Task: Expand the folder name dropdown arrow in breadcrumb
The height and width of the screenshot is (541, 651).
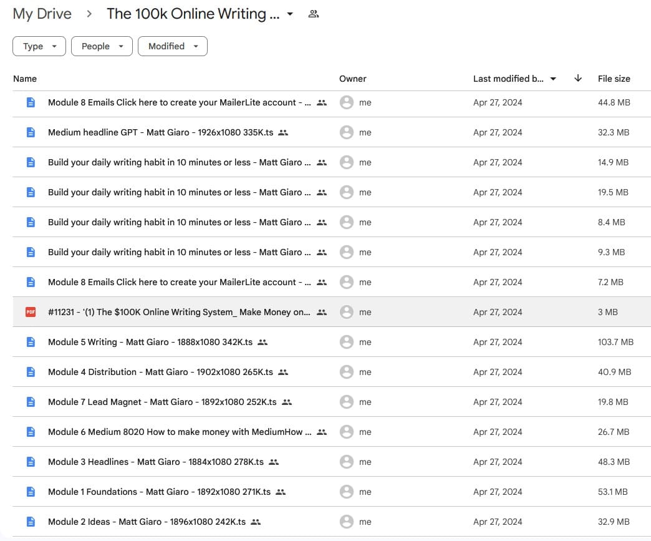Action: click(290, 14)
